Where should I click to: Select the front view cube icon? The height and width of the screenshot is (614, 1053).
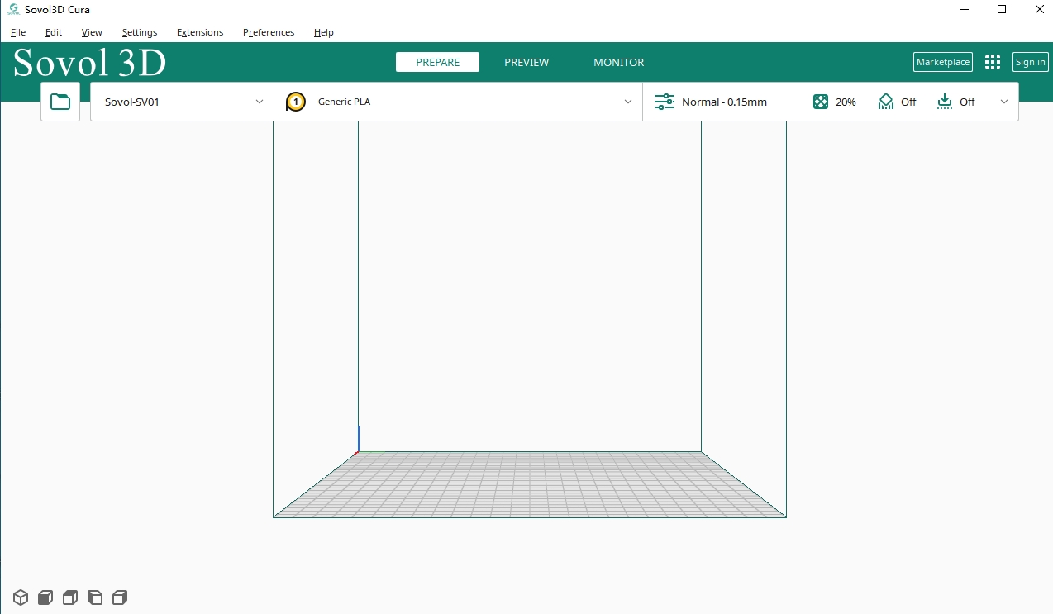pyautogui.click(x=45, y=597)
